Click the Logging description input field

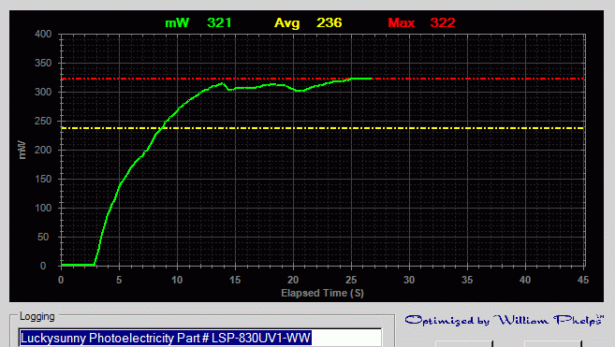tap(199, 338)
